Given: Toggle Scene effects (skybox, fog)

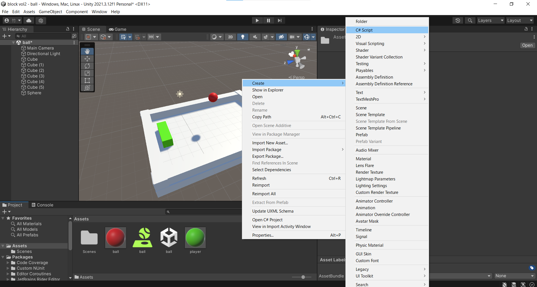Looking at the screenshot, I should point(266,37).
